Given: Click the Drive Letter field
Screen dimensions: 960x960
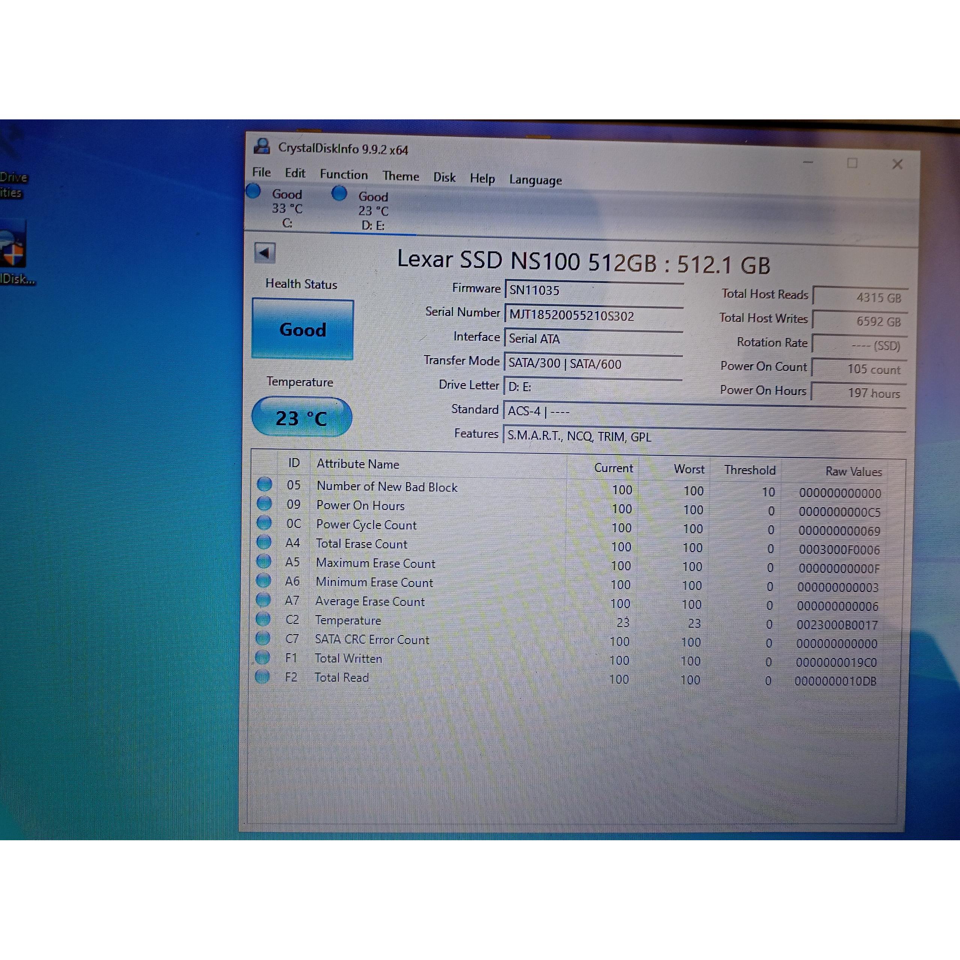Looking at the screenshot, I should coord(593,387).
